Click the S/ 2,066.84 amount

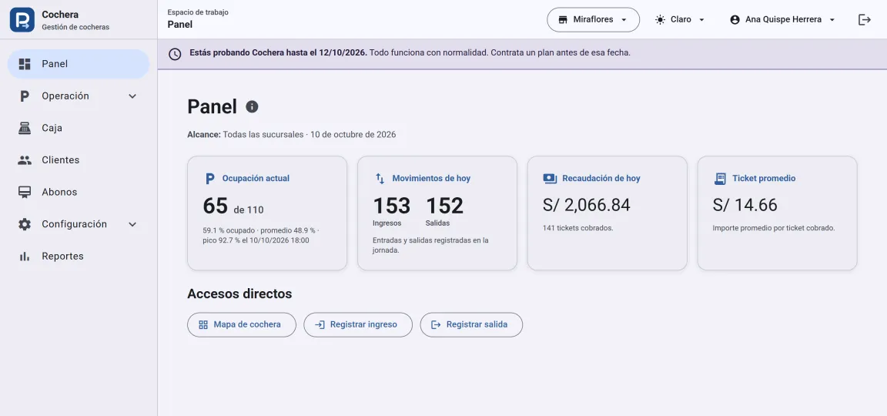(x=587, y=205)
